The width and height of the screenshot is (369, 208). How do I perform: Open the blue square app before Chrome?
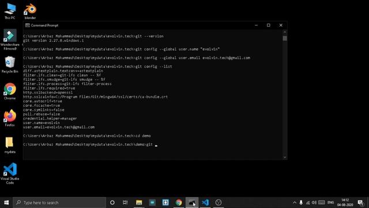pyautogui.click(x=165, y=203)
